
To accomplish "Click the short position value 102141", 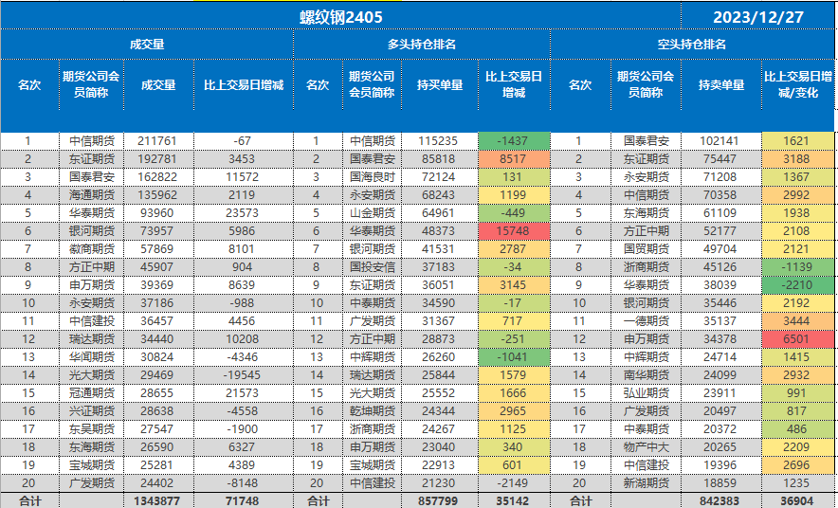I will (x=721, y=141).
